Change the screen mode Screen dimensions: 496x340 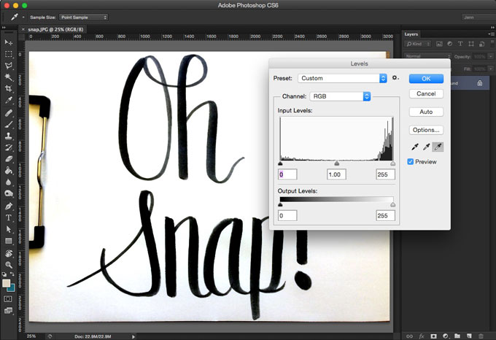[8, 311]
